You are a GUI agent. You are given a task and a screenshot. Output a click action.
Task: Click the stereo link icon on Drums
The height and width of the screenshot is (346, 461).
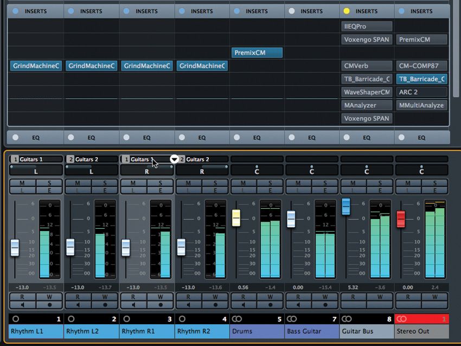click(x=236, y=319)
